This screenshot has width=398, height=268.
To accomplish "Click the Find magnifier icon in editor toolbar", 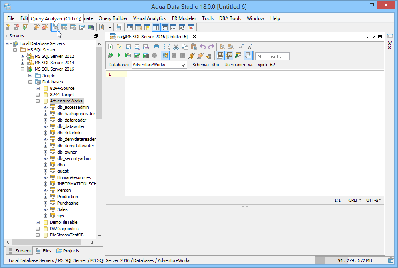I will [x=222, y=47].
